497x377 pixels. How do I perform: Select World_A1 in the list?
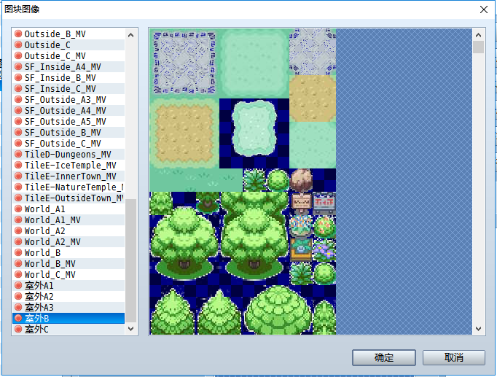(x=69, y=209)
